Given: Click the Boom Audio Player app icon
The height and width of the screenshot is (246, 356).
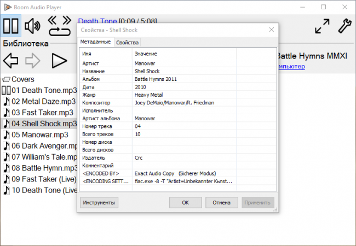Looking at the screenshot, I should pyautogui.click(x=8, y=7).
